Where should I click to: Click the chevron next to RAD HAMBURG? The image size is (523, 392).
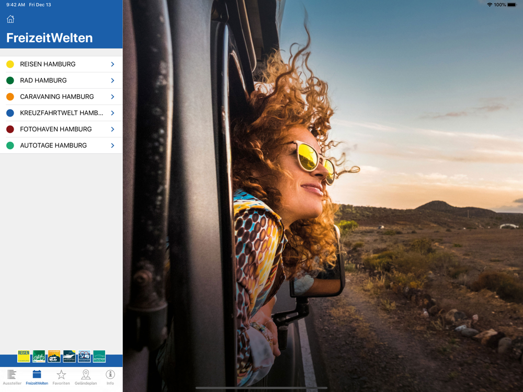click(x=112, y=80)
